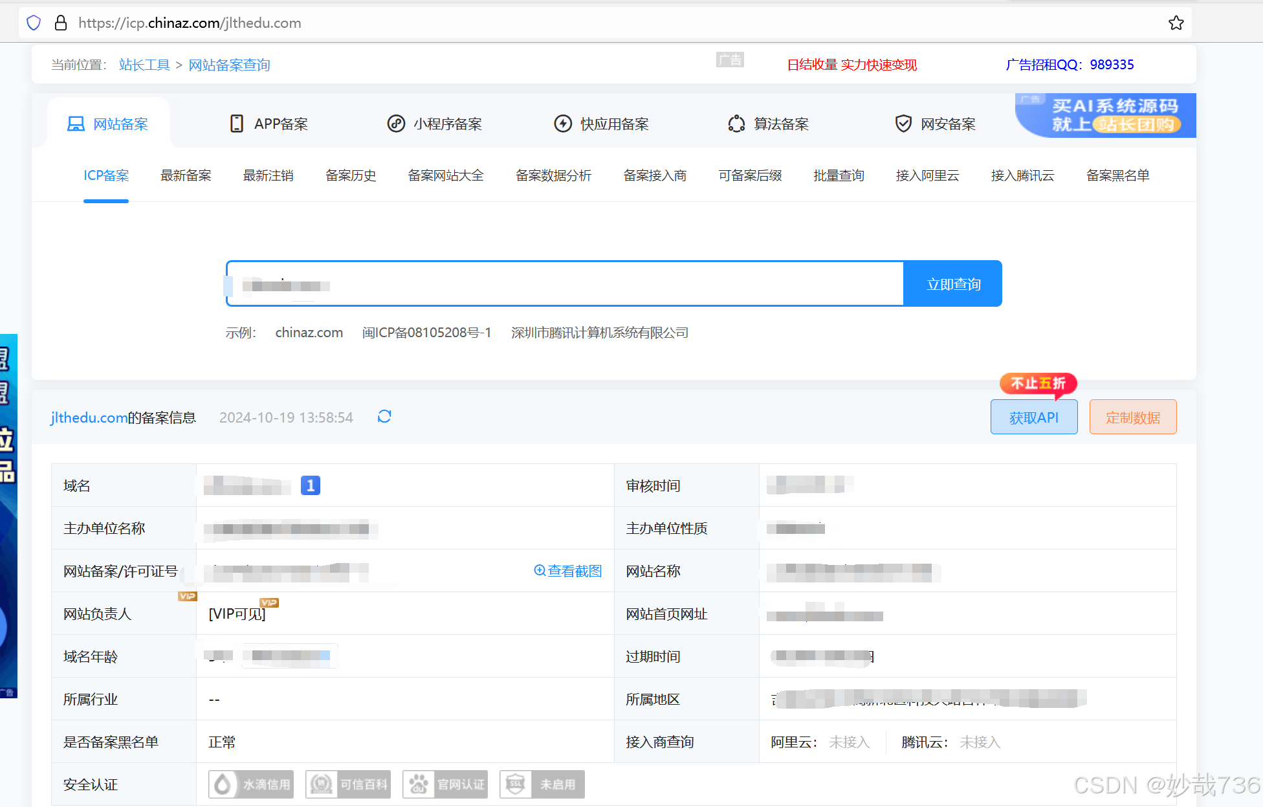The height and width of the screenshot is (807, 1263).
Task: Click the 查看截图 link
Action: tap(568, 571)
